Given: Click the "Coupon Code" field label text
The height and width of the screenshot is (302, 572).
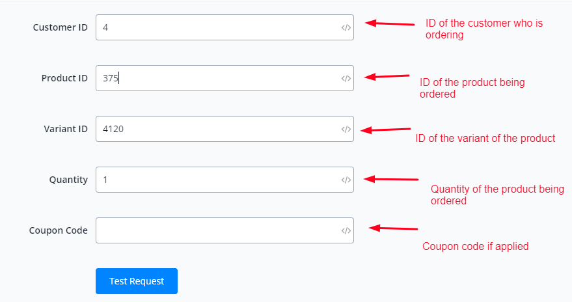Looking at the screenshot, I should click(58, 230).
